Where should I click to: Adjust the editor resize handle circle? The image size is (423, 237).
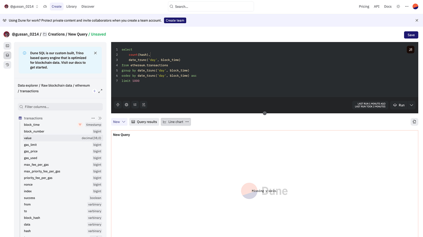265,113
